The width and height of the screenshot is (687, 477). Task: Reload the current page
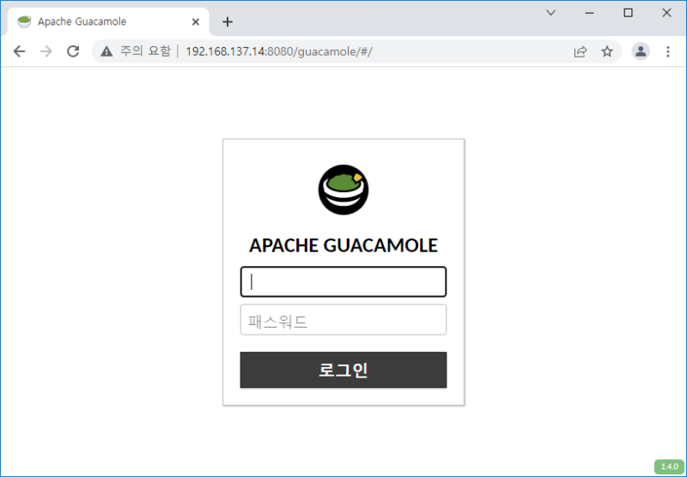click(73, 51)
